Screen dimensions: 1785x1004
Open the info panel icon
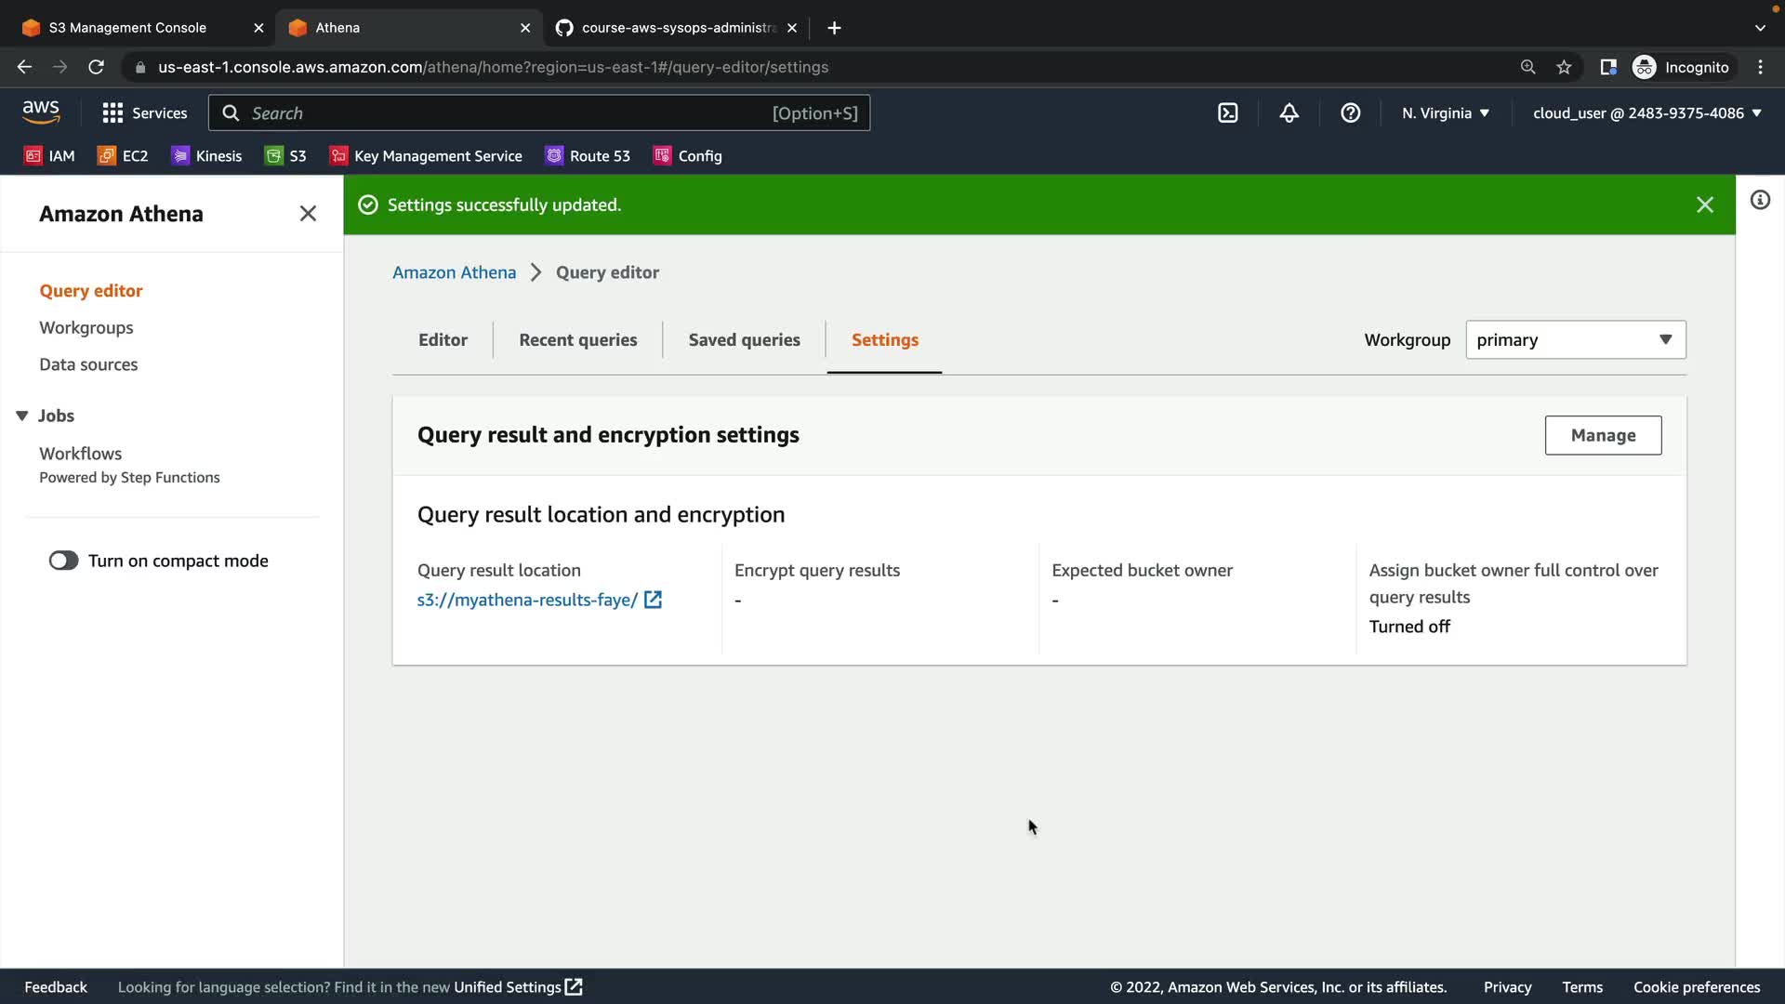point(1760,200)
